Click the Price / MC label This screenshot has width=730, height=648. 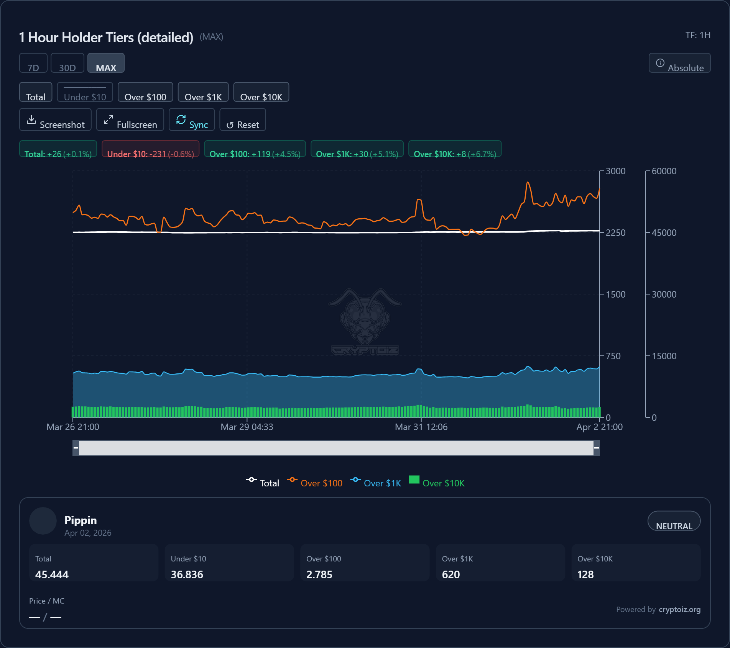pyautogui.click(x=47, y=601)
